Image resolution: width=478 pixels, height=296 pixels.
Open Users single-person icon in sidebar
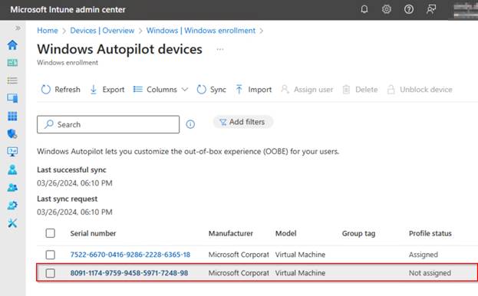(x=12, y=169)
